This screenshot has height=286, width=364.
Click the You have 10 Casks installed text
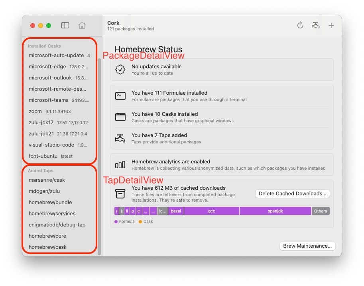[165, 114]
